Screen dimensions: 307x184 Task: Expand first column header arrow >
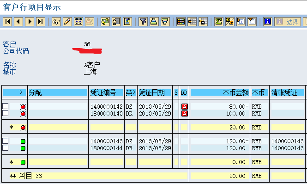click(x=14, y=92)
